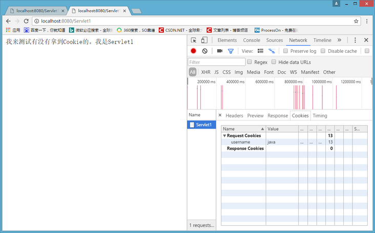Open DevTools three-dot customize menu
The width and height of the screenshot is (375, 233).
(x=355, y=40)
